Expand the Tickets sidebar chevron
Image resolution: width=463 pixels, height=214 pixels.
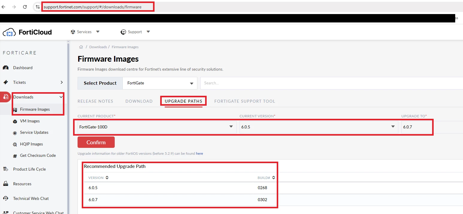click(62, 82)
